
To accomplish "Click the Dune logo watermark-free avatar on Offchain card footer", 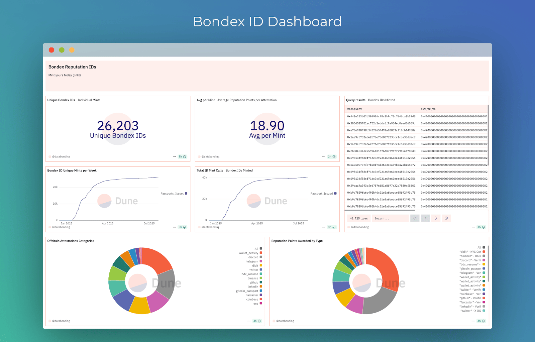I will click(50, 321).
